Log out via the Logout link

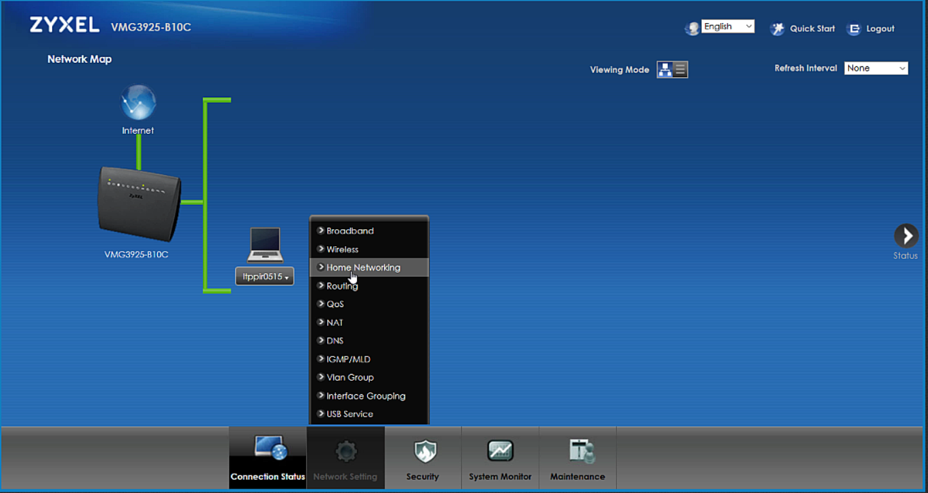(x=871, y=28)
